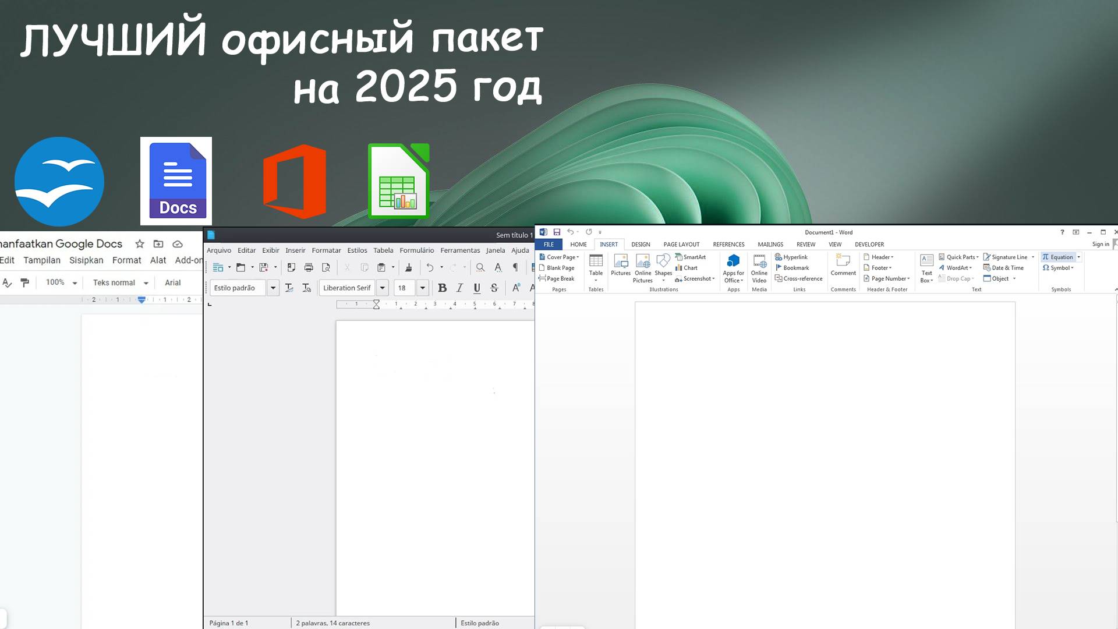Insert a Chart from Word's Insert ribbon
Screen dimensions: 1118x629
coord(689,268)
